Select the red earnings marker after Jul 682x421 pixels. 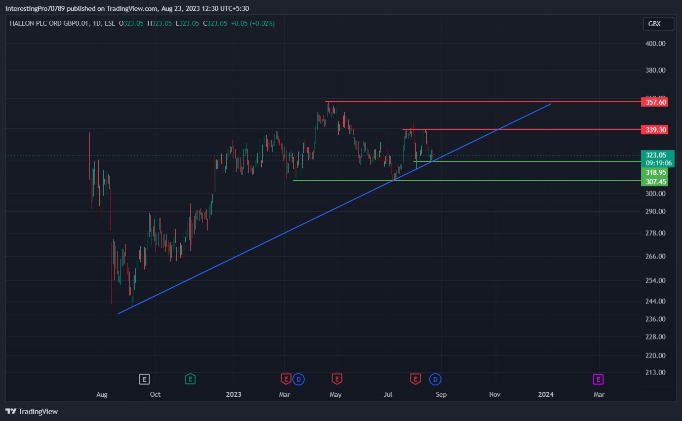tap(415, 379)
